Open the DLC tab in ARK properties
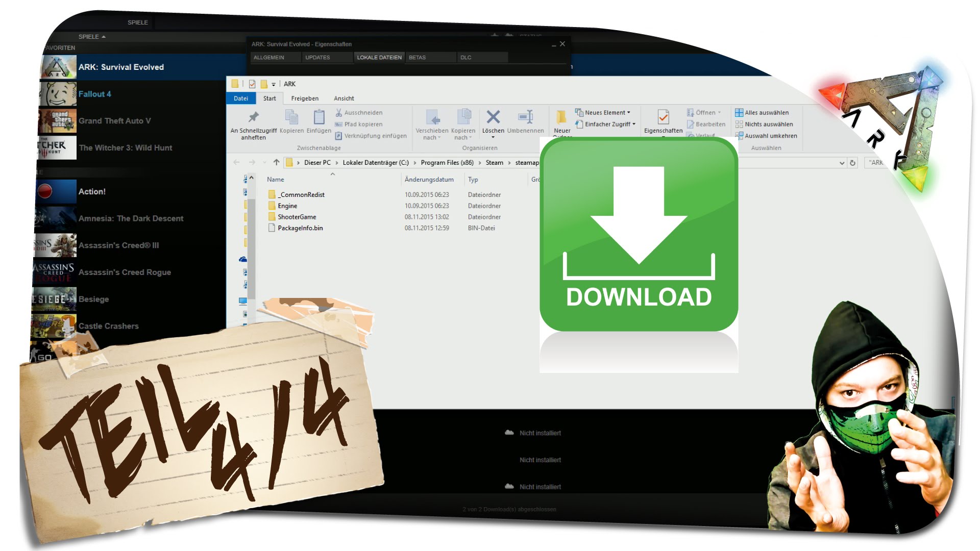 coord(482,58)
